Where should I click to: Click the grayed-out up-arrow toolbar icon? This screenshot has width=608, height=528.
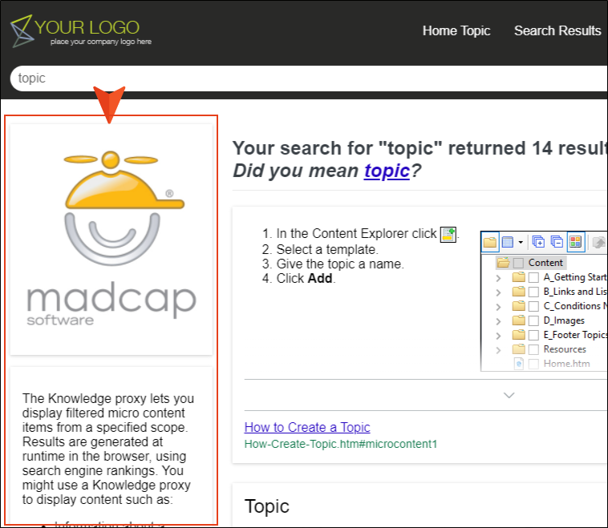[x=599, y=243]
